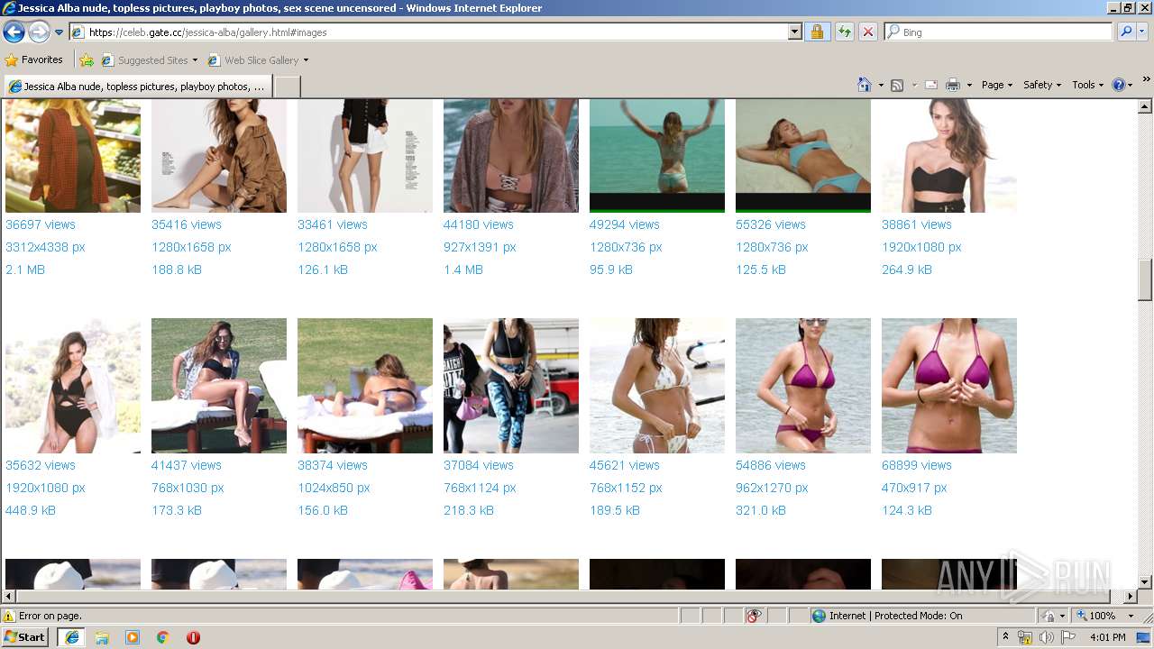The width and height of the screenshot is (1154, 649).
Task: Open the Page menu
Action: [997, 85]
